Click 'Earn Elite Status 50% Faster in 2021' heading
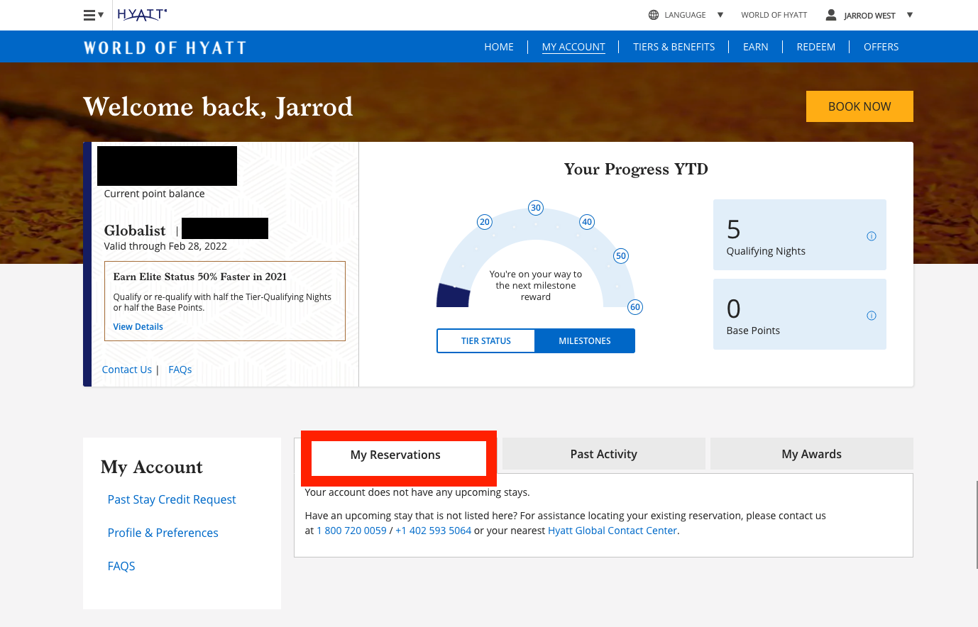The height and width of the screenshot is (627, 978). point(200,277)
